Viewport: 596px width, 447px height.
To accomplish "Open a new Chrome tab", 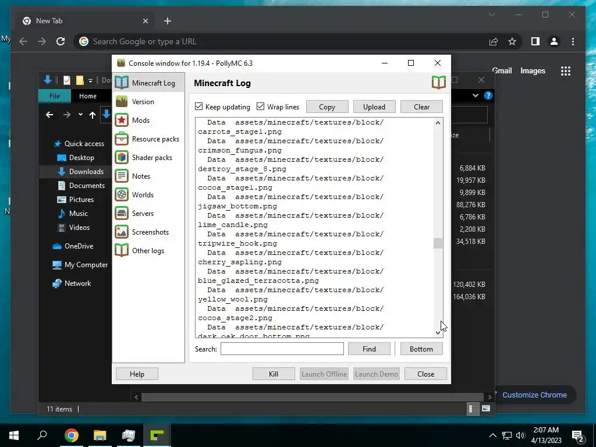I will pyautogui.click(x=168, y=21).
